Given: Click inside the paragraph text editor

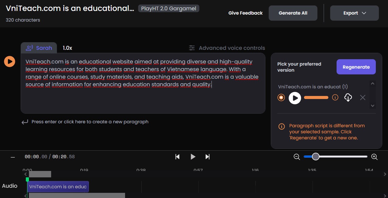Looking at the screenshot, I should [143, 83].
